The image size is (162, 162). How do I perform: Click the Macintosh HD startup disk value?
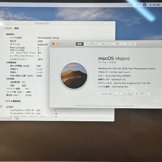(x=119, y=79)
